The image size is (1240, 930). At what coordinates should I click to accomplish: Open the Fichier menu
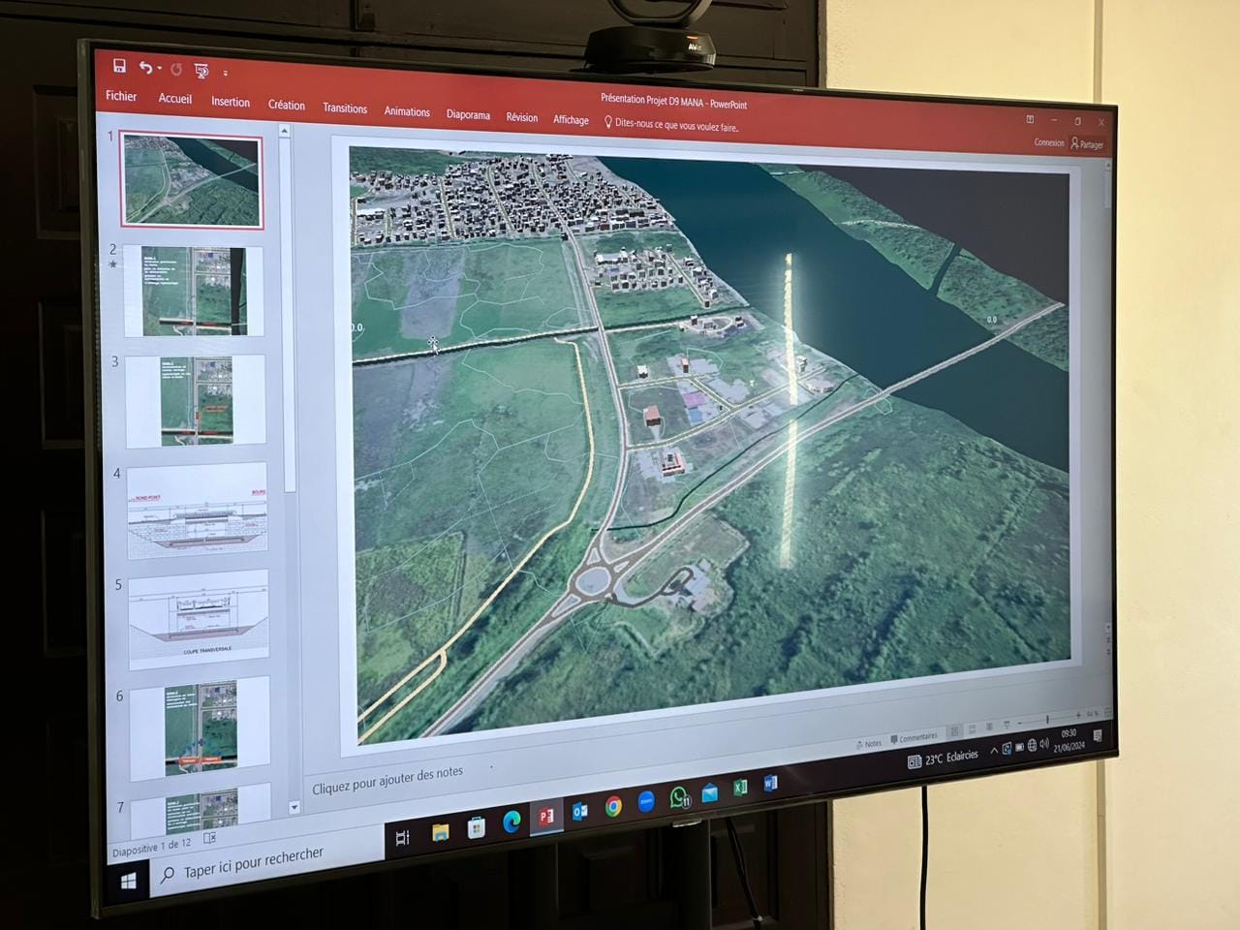click(121, 96)
